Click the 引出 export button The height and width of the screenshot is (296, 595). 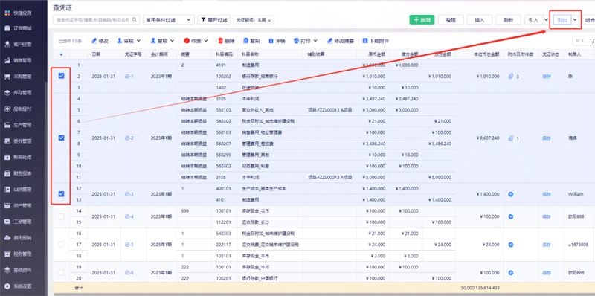coord(562,20)
